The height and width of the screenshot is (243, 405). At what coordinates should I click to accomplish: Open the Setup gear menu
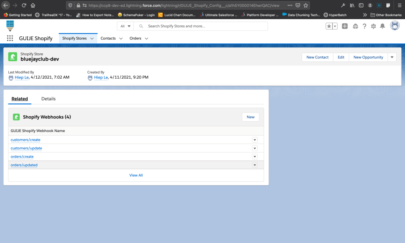[373, 26]
